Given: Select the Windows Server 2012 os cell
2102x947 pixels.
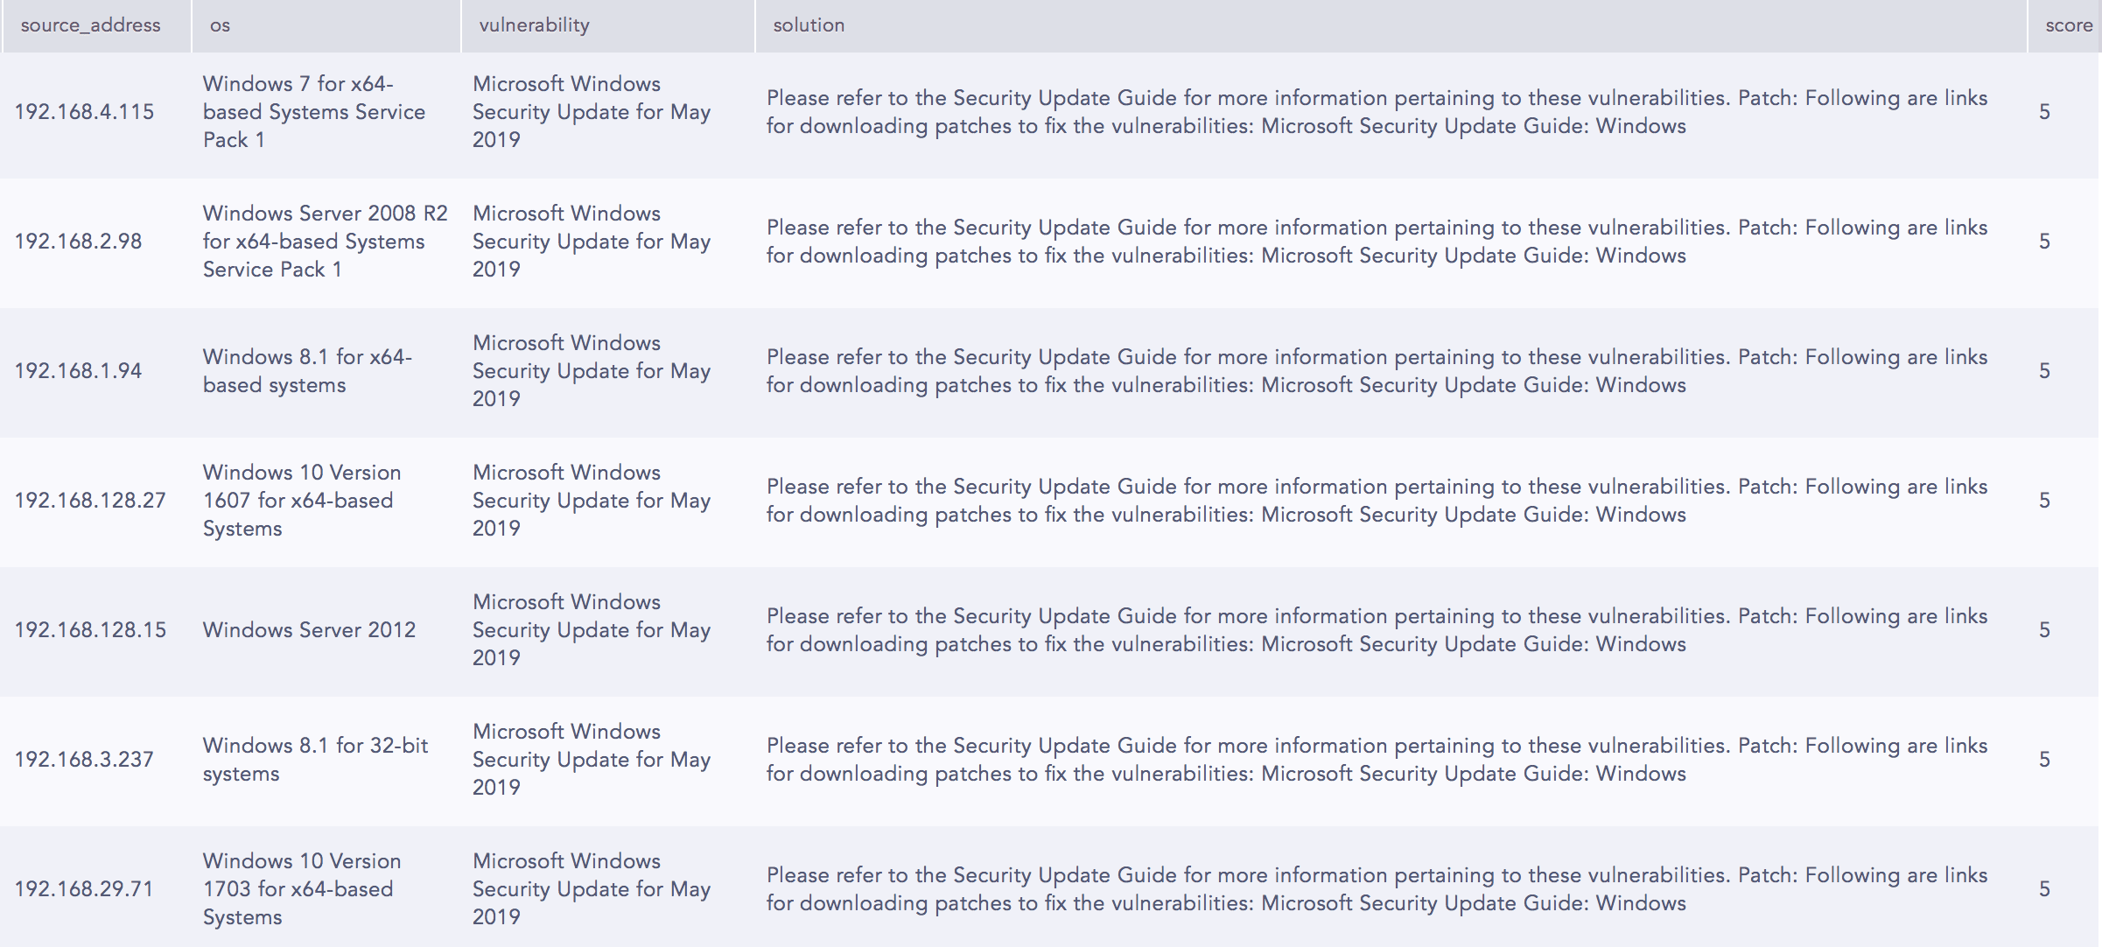Looking at the screenshot, I should (x=309, y=630).
